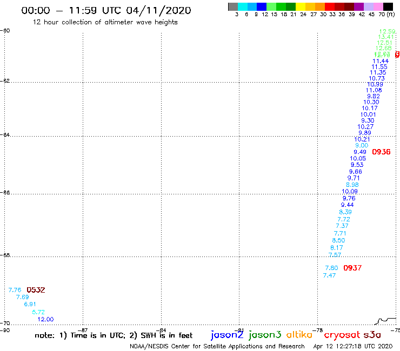This screenshot has width=400, height=351.
Task: Click the subtitle about altimeter wave heights
Action: (105, 22)
